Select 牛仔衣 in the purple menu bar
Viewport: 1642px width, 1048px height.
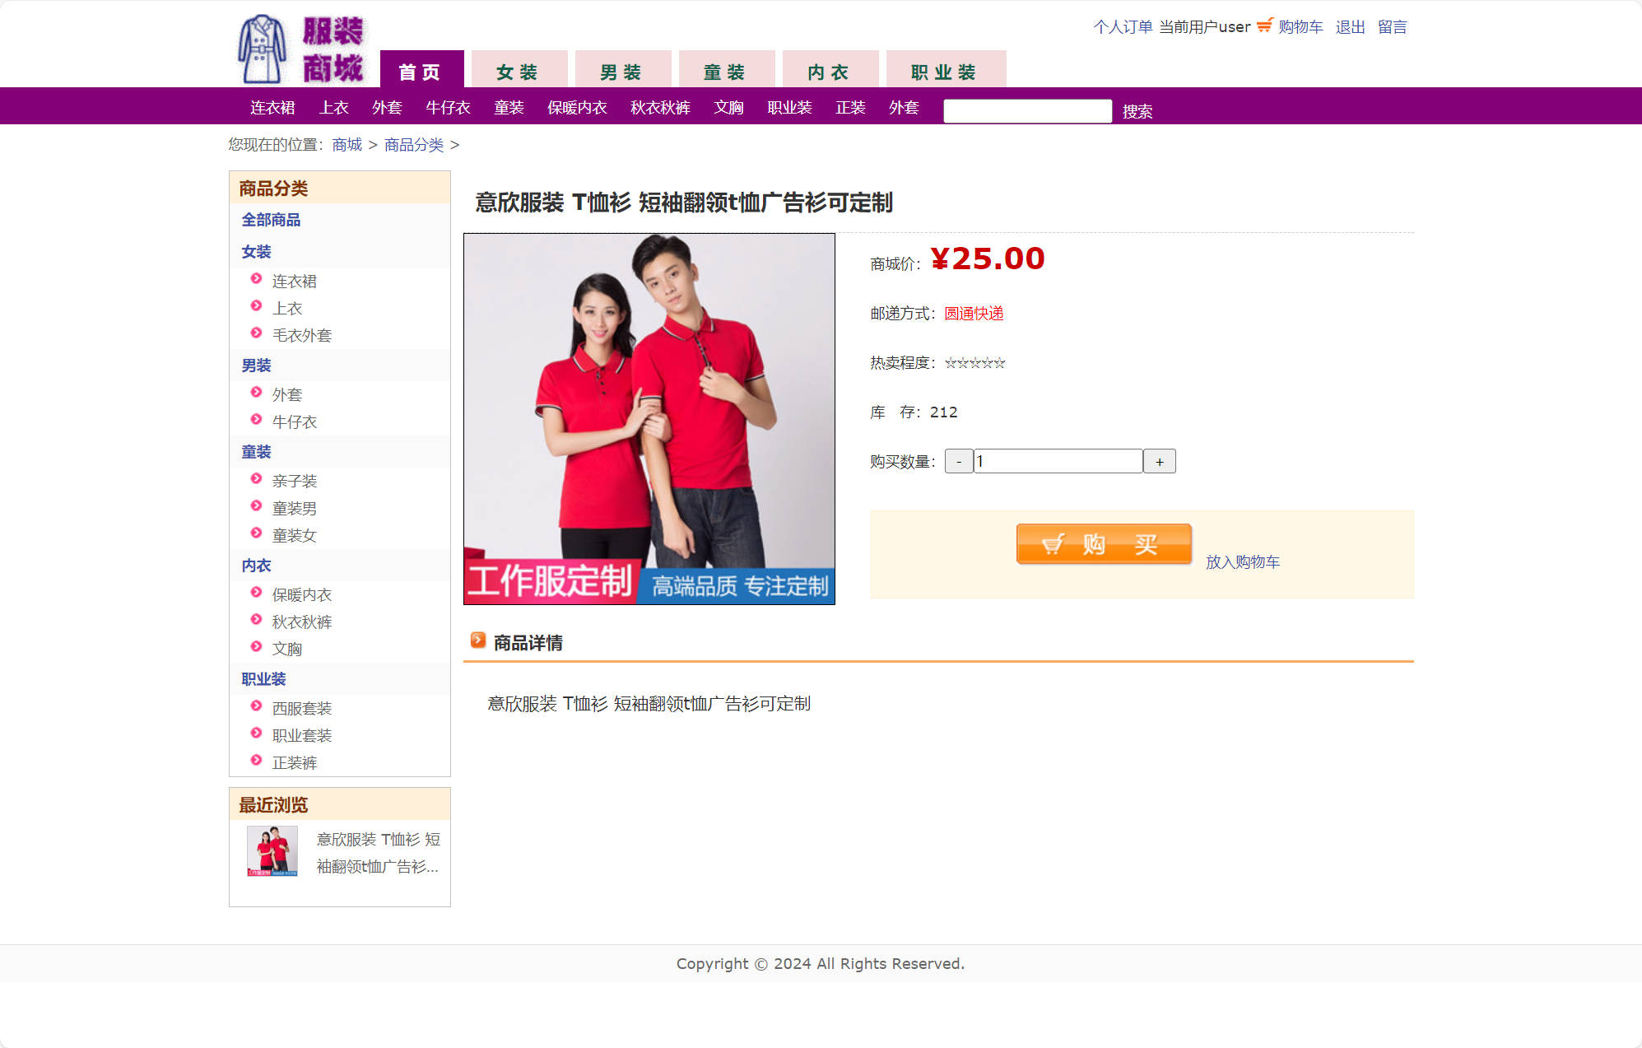(448, 108)
